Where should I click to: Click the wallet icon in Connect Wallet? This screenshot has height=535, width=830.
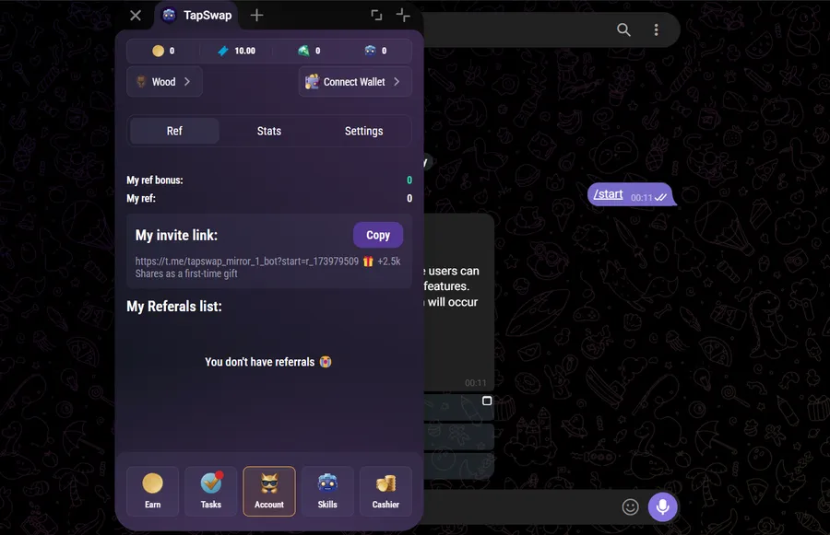click(x=313, y=81)
